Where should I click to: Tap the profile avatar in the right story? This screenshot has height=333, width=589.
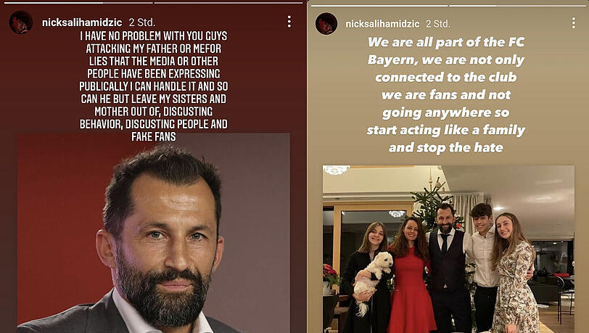pos(326,23)
